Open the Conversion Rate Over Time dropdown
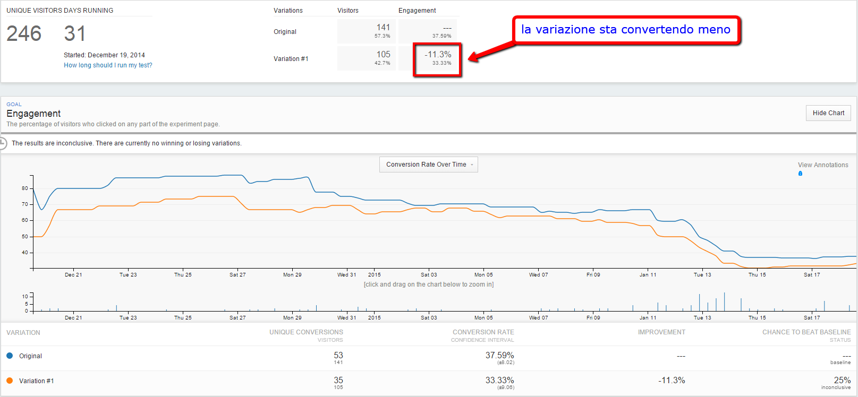 pyautogui.click(x=428, y=165)
